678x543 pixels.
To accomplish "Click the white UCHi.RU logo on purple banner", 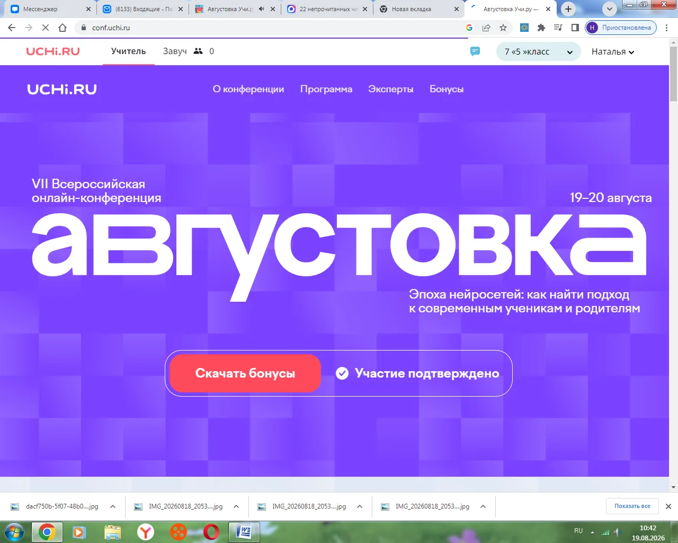I will (62, 89).
